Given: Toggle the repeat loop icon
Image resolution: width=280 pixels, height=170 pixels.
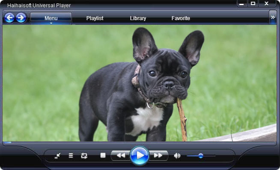Looking at the screenshot, I should [x=84, y=156].
